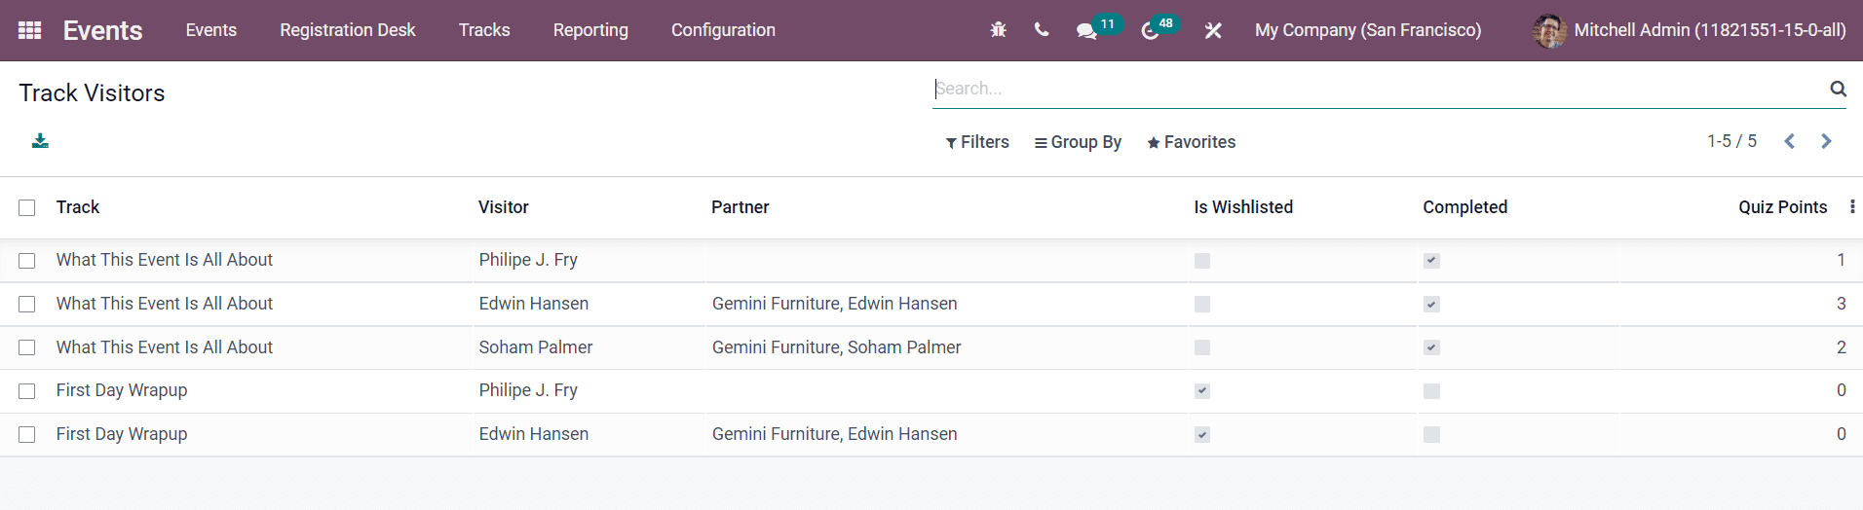Click the 1-5 / 5 pager counter
The height and width of the screenshot is (510, 1863).
coord(1731,141)
